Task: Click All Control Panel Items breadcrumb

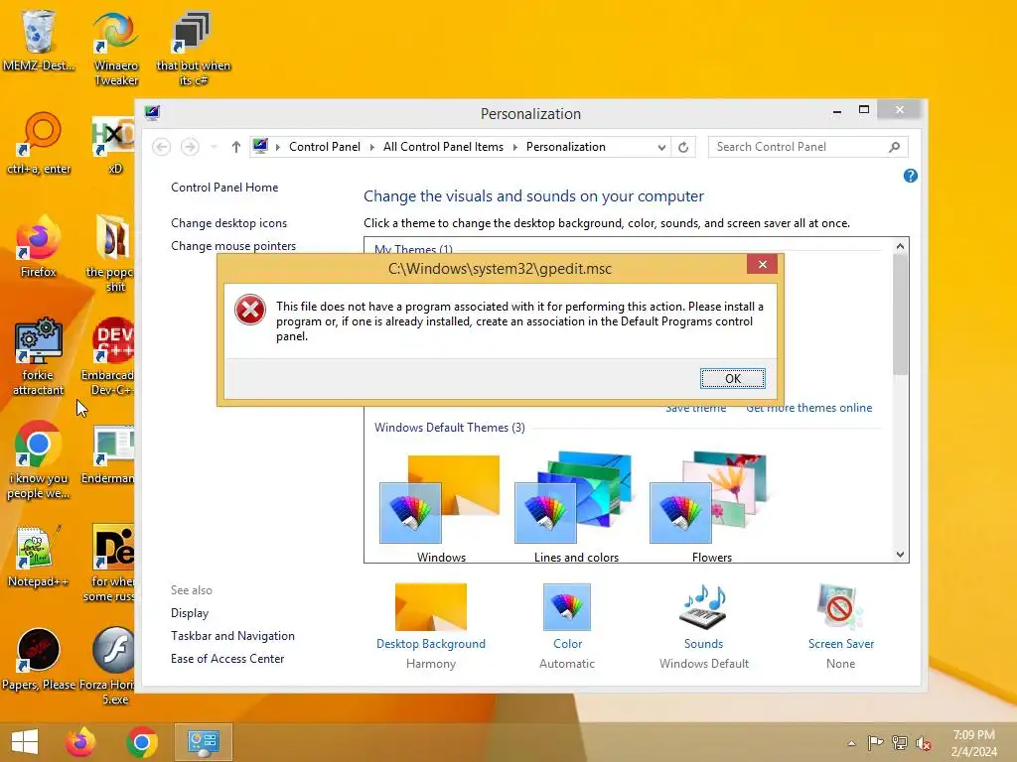Action: (x=443, y=147)
